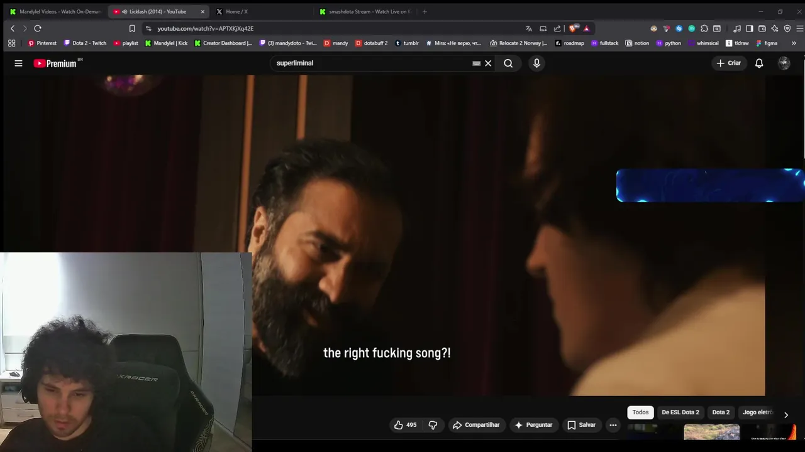This screenshot has width=805, height=452.
Task: Like the video with 495 likes
Action: [405, 425]
